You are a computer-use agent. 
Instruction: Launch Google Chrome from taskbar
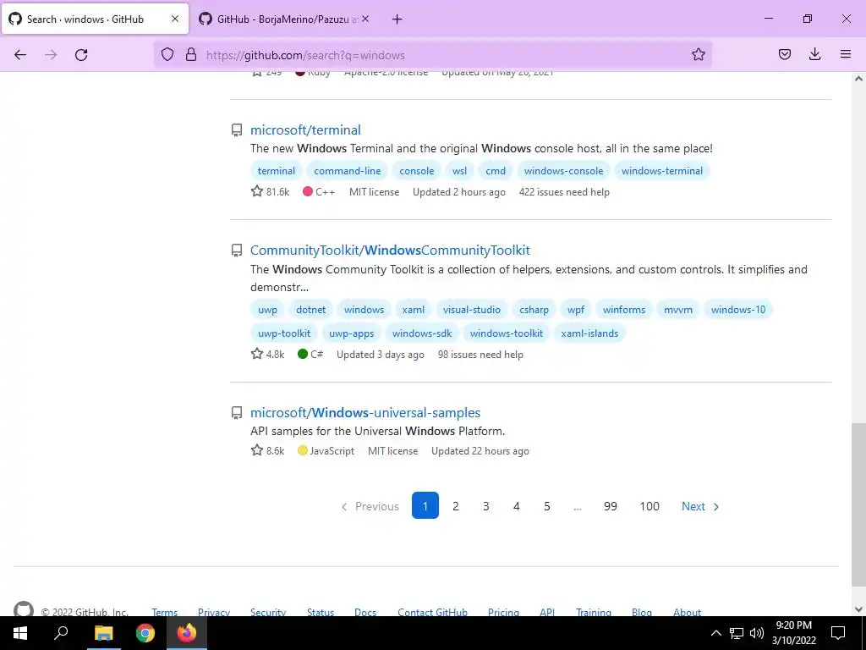click(145, 633)
